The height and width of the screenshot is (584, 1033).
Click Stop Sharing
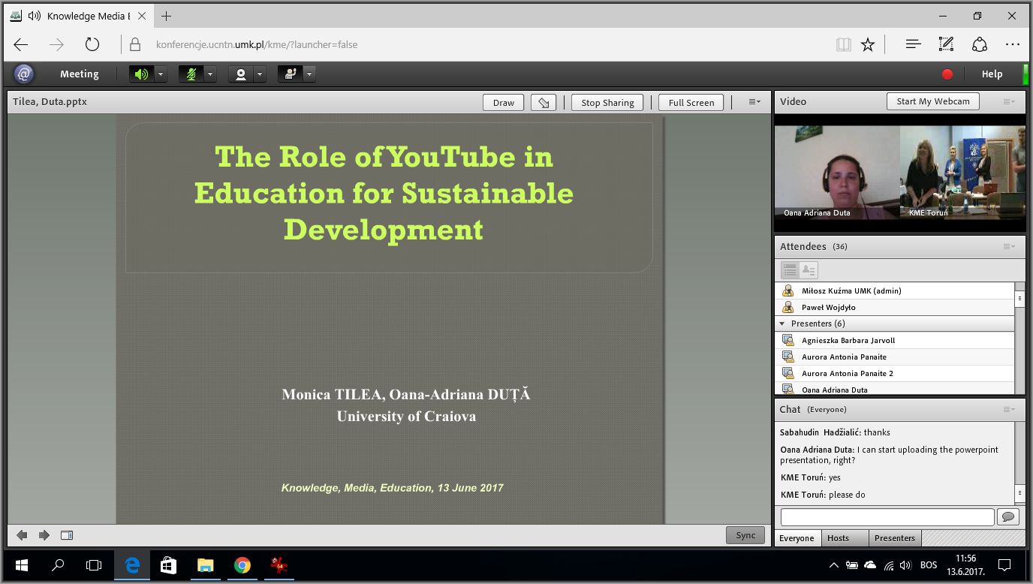[607, 103]
